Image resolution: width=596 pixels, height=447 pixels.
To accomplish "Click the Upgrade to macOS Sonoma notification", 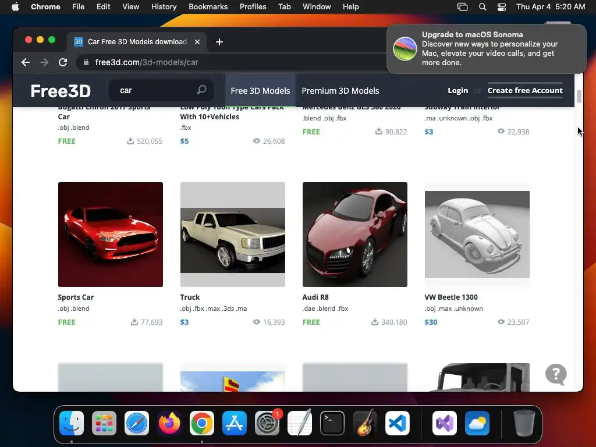I will (486, 49).
